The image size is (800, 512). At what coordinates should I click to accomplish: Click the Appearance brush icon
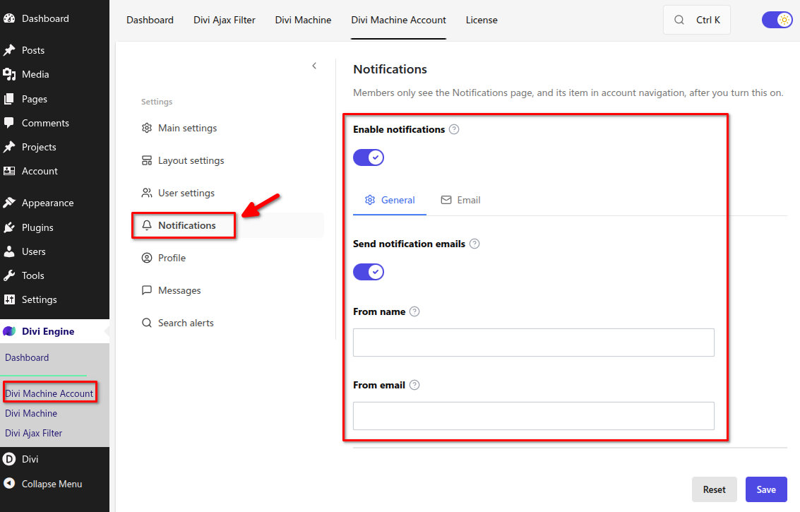point(9,203)
